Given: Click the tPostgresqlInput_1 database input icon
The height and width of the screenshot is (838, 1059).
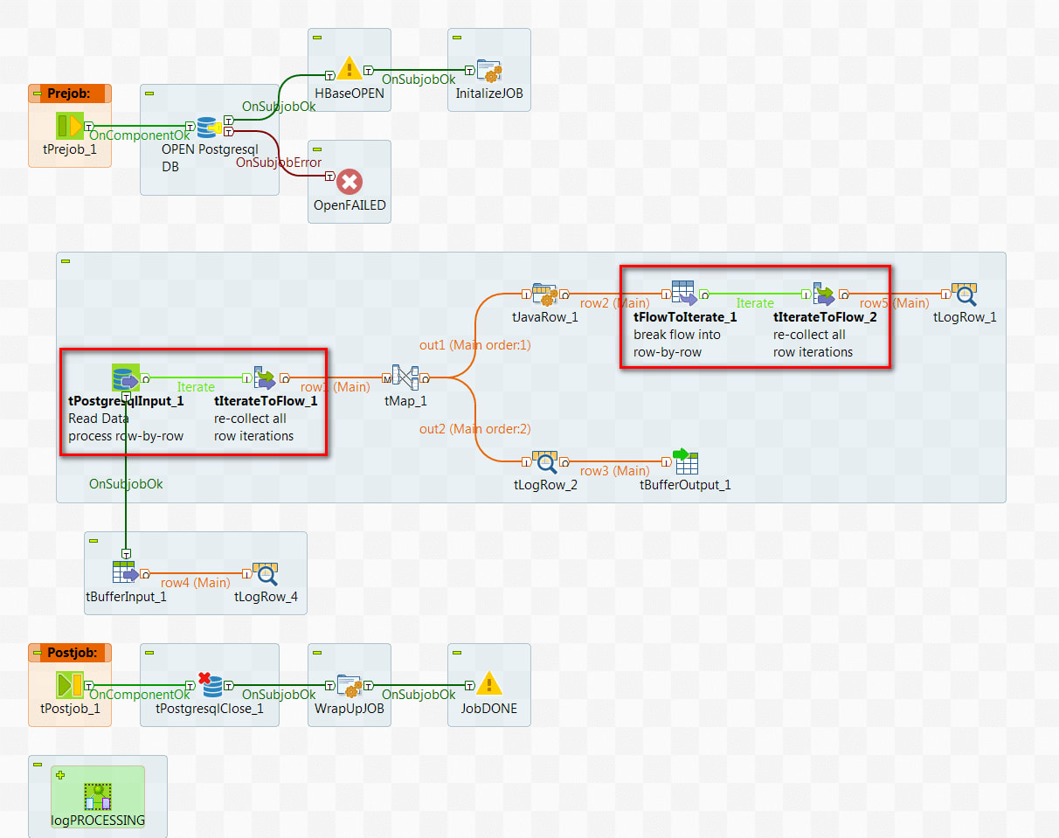Looking at the screenshot, I should [x=126, y=377].
